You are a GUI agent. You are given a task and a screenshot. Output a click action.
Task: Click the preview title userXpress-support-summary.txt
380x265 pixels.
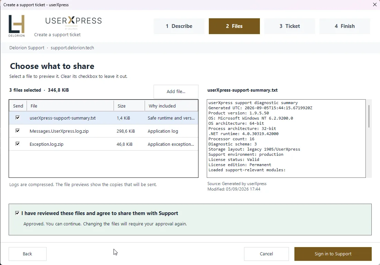[x=242, y=90]
